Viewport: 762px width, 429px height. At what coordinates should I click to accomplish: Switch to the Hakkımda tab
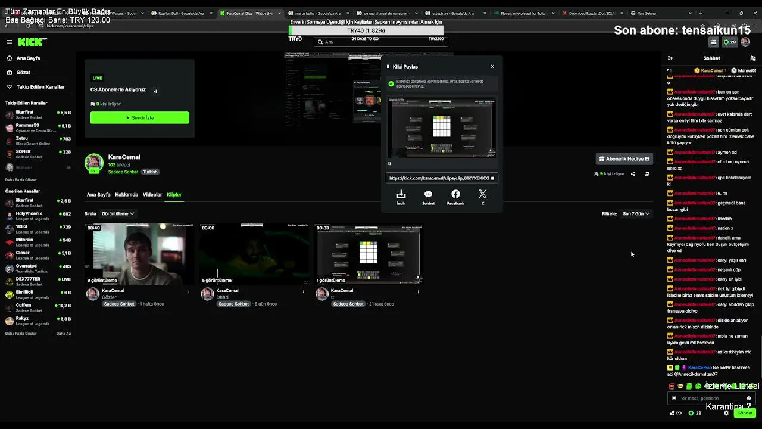[x=126, y=194]
